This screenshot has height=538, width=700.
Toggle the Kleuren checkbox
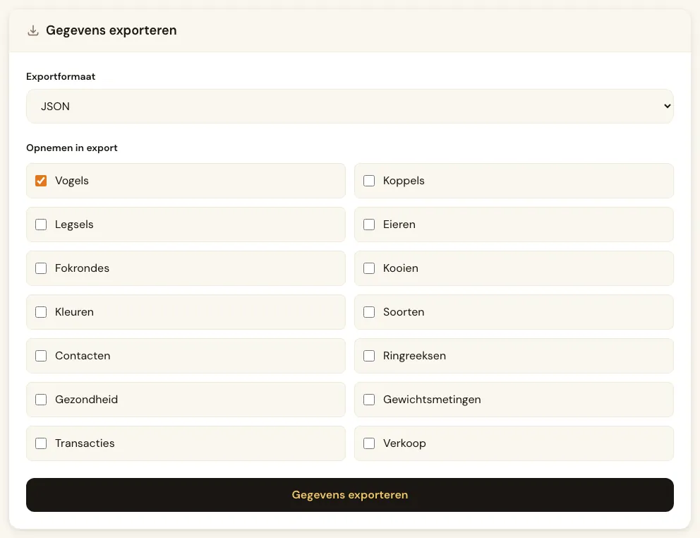(x=41, y=312)
